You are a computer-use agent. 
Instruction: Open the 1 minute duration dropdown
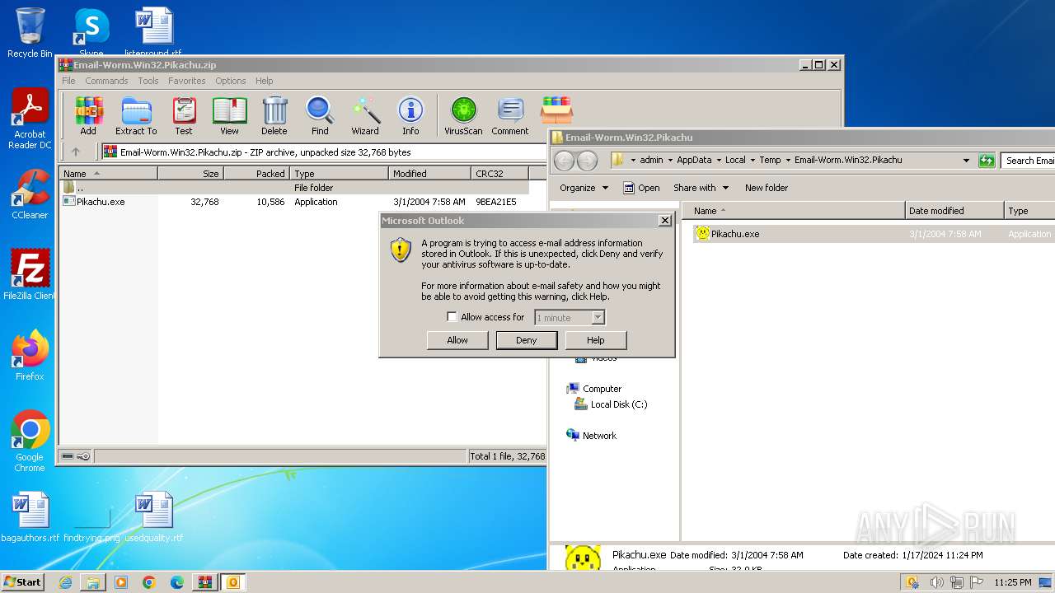click(598, 318)
